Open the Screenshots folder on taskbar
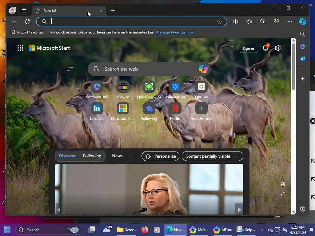Viewport: 315px width, 236px height. (126, 230)
